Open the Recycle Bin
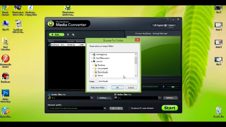This screenshot has width=226, height=127. point(219,112)
